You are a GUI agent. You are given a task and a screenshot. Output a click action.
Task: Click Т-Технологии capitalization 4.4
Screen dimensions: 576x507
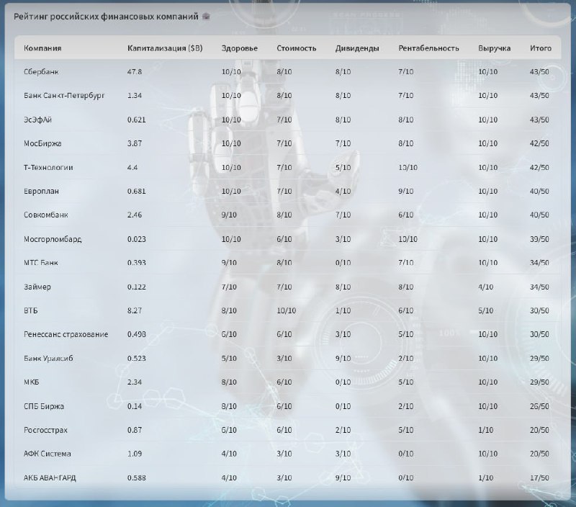click(x=132, y=168)
